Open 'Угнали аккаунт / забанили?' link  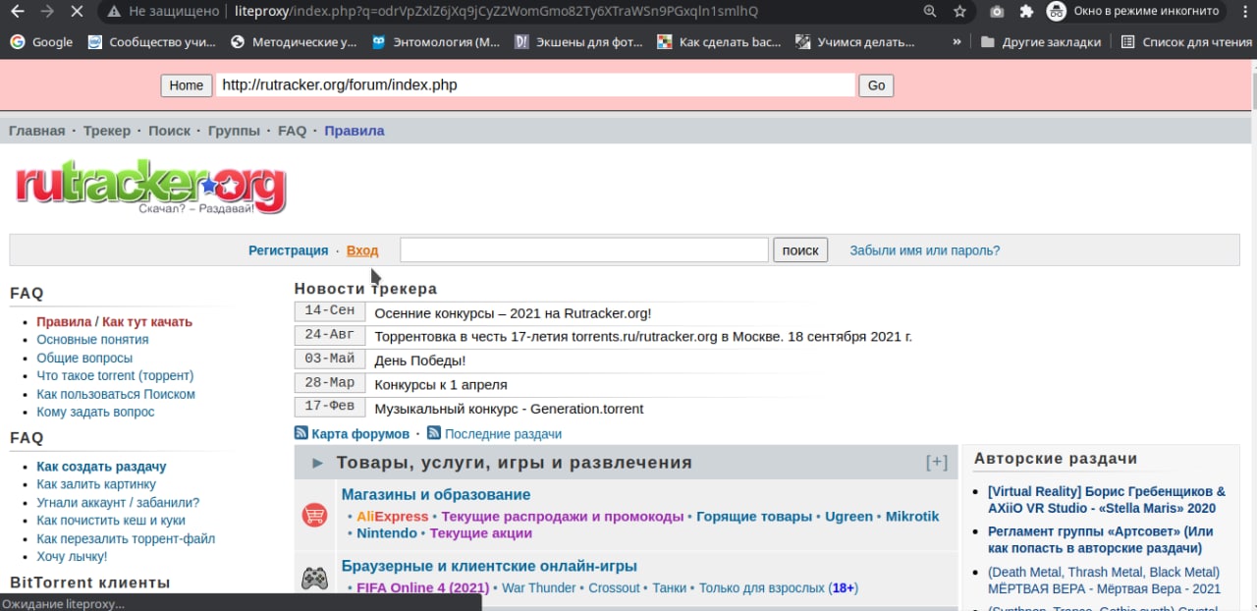coord(118,503)
